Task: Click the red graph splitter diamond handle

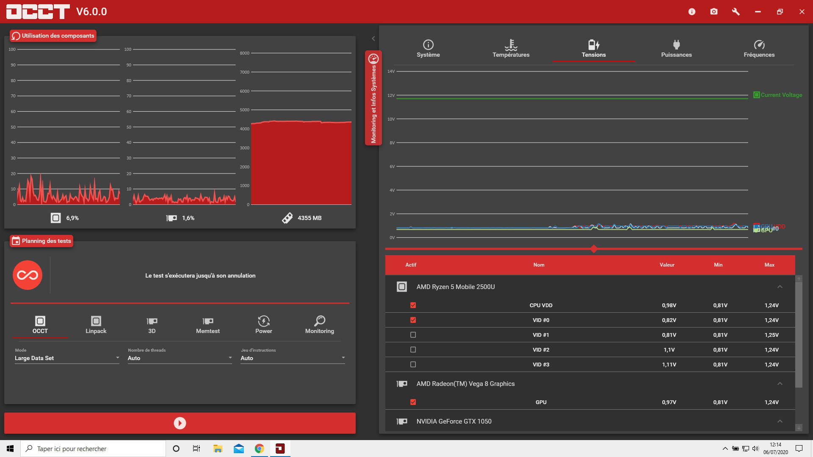Action: (594, 249)
